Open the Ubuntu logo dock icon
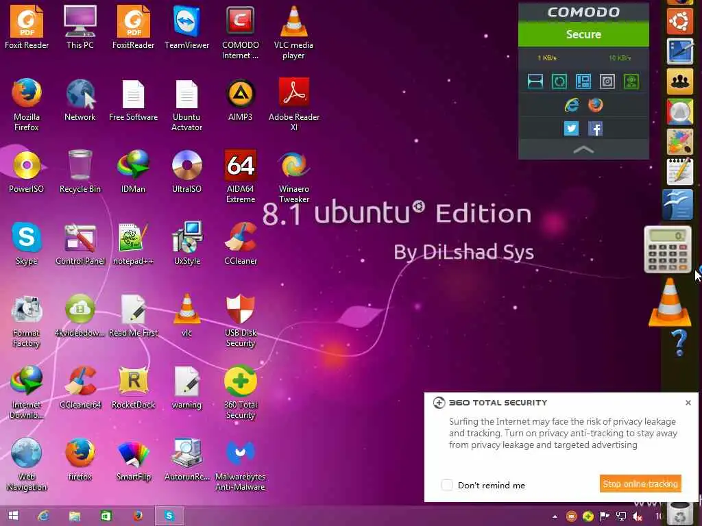702x526 pixels. 679,21
